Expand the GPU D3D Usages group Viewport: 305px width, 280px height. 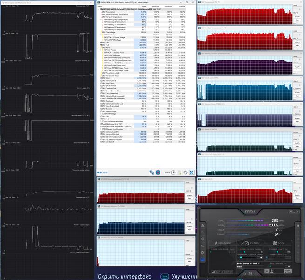coord(101,114)
